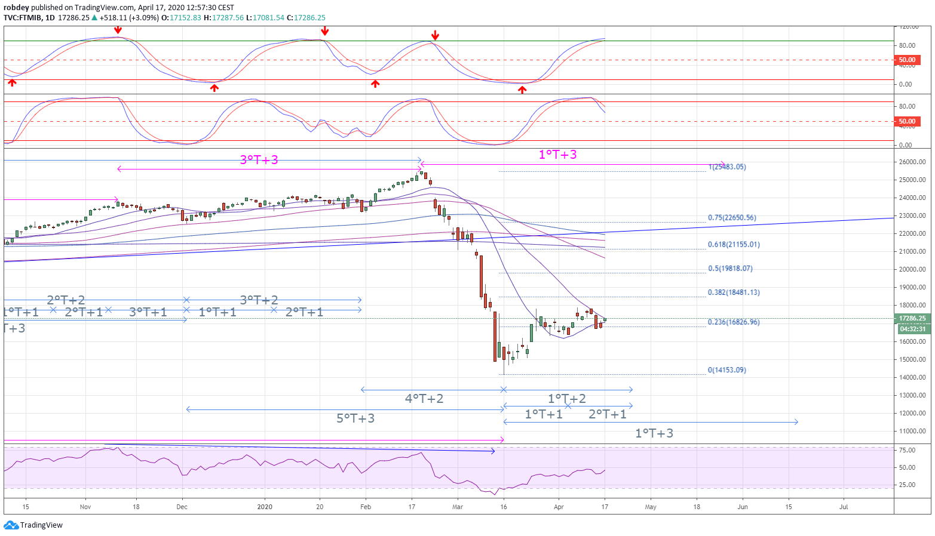Screen dimensions: 935x536
Task: Click the 3°T+2 cycle label
Action: point(259,300)
